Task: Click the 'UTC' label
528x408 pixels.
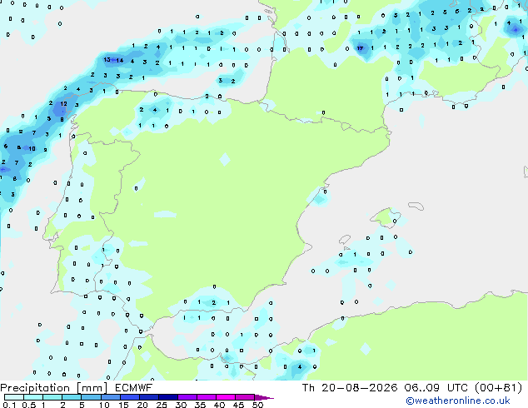Action: (457, 388)
